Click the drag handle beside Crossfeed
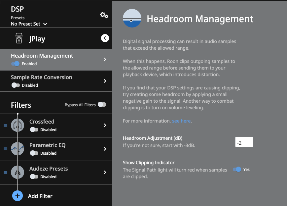The width and height of the screenshot is (287, 206). tap(5, 125)
